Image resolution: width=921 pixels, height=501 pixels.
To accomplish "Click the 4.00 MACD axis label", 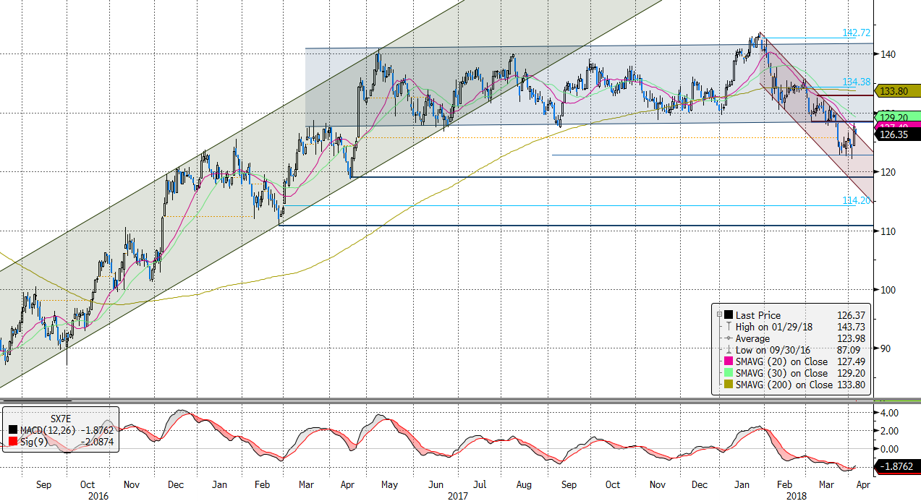I will coord(891,413).
